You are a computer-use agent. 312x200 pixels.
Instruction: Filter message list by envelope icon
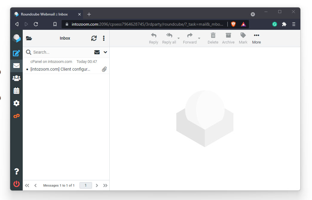tap(97, 52)
